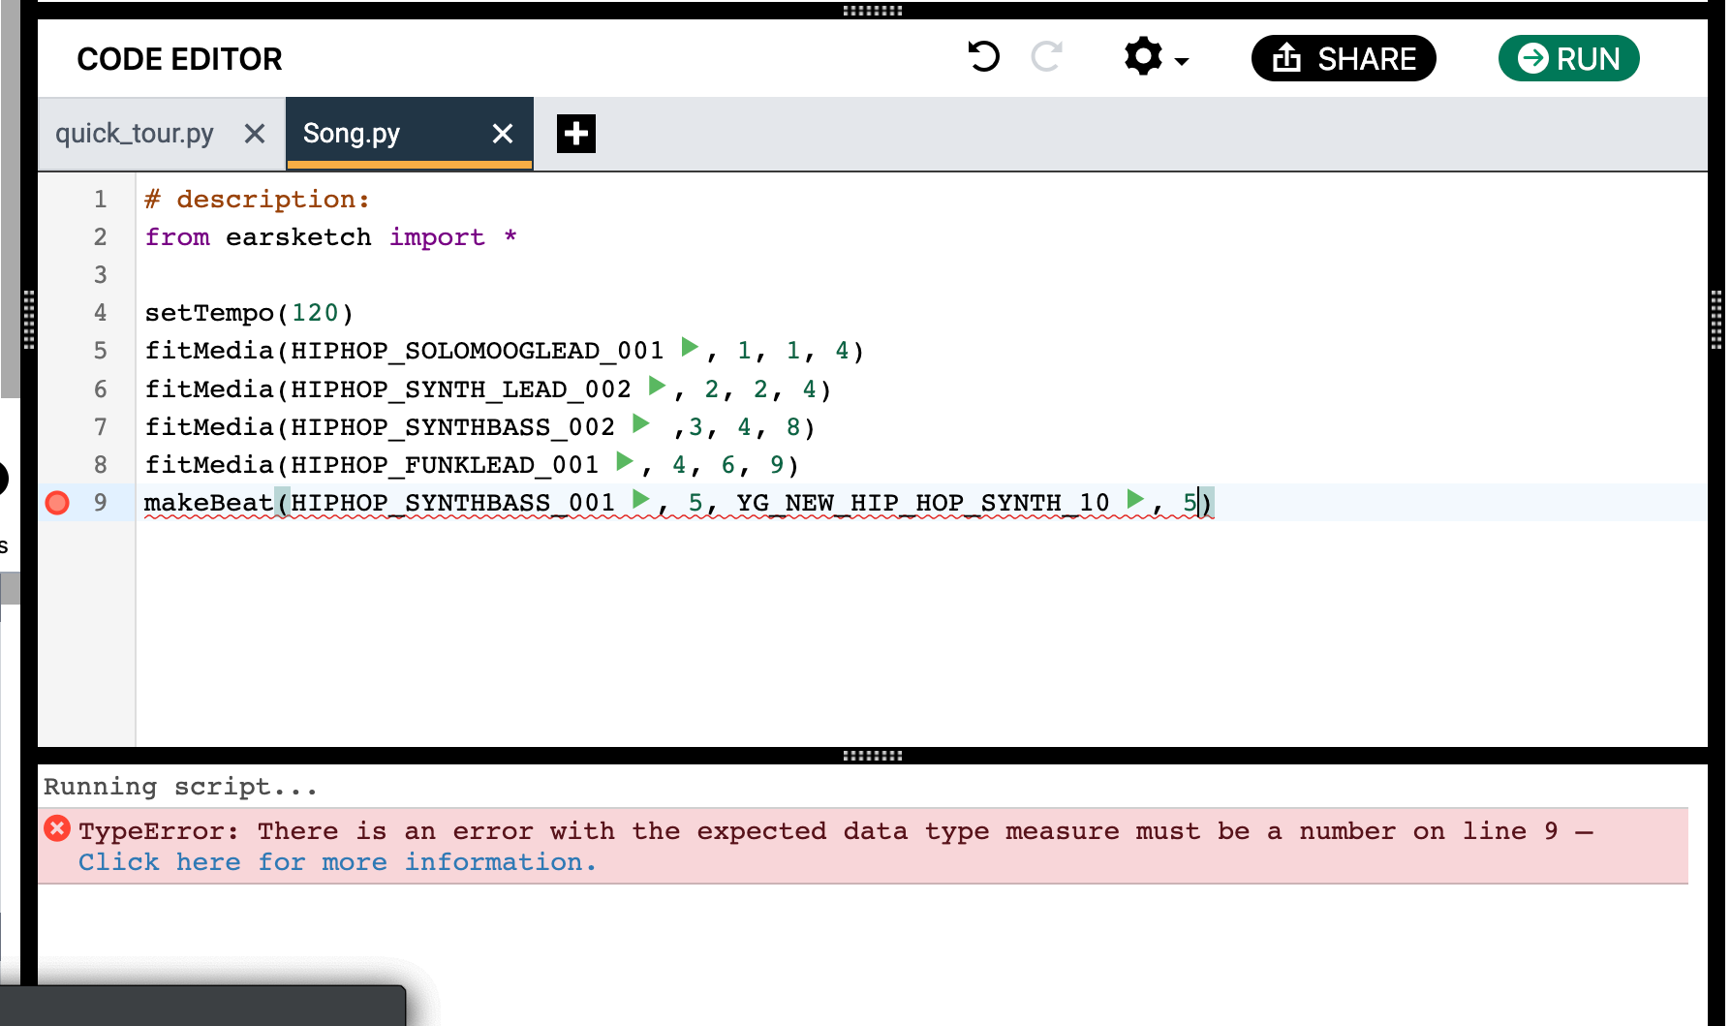Click line number 1 in gutter
This screenshot has height=1026, width=1731.
coord(100,200)
